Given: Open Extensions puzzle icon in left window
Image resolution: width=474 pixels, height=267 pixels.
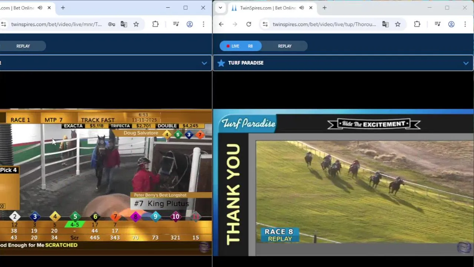Looking at the screenshot, I should point(155,24).
